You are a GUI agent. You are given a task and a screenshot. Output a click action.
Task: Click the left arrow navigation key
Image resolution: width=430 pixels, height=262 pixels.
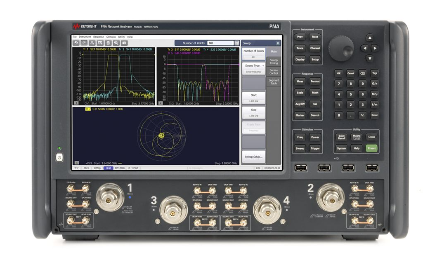[364, 48]
